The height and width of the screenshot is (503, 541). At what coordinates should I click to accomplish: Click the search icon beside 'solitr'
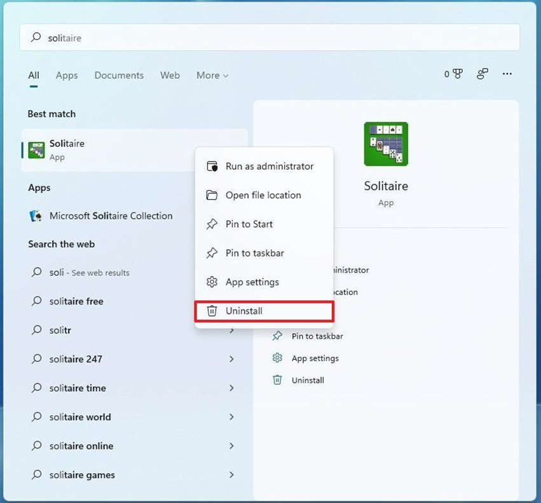[37, 330]
